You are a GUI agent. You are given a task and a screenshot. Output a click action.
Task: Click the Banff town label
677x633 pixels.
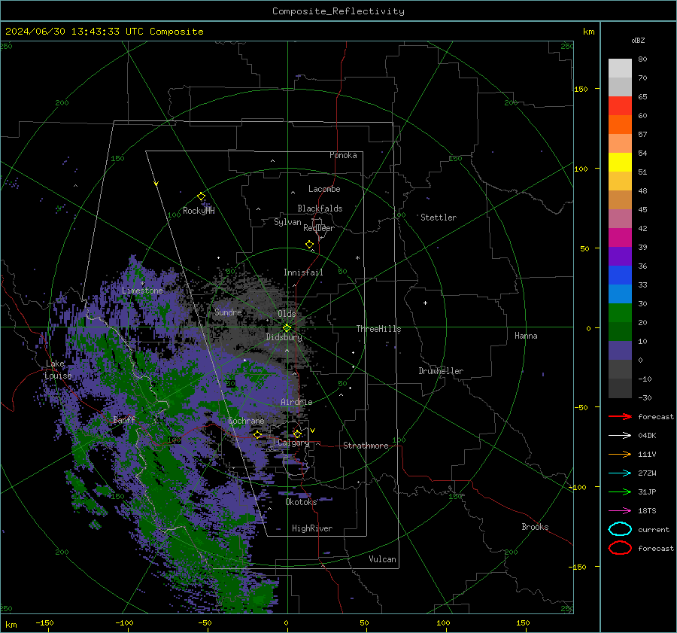124,420
